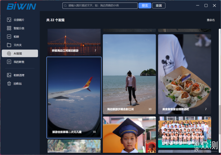Open 相册清理 label in sidebar
Image resolution: width=221 pixels, height=155 pixels.
point(19,75)
